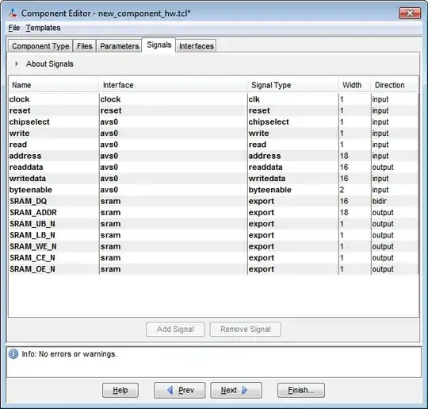Click the Help button

[x=120, y=390]
